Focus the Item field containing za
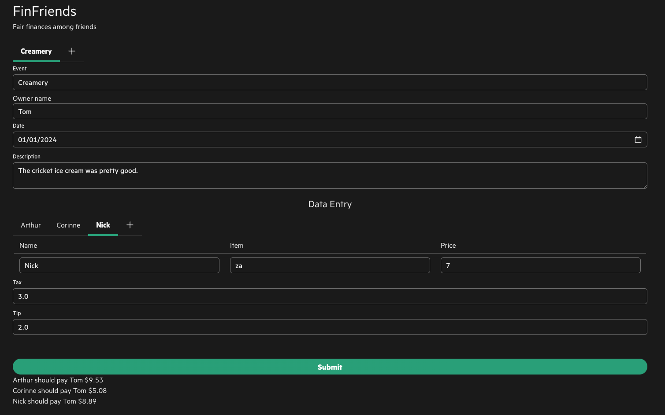 330,265
